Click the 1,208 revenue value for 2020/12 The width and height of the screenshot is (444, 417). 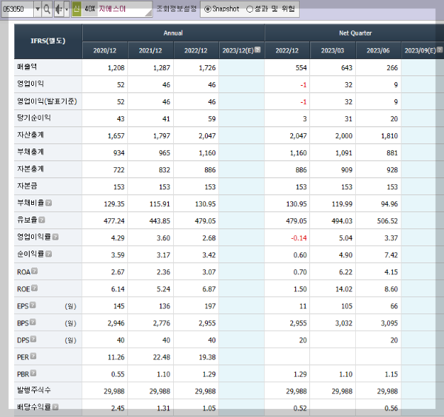116,67
